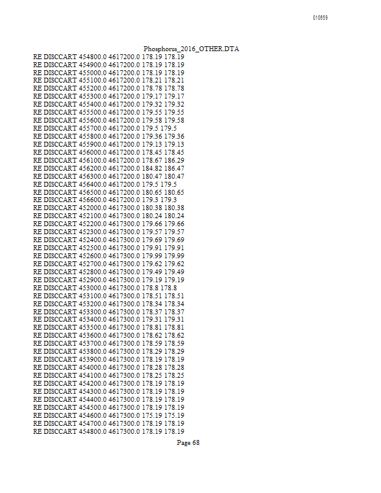
Task: Click the row reading 455600.0 4617200.0 179.58
Action: tap(109, 120)
